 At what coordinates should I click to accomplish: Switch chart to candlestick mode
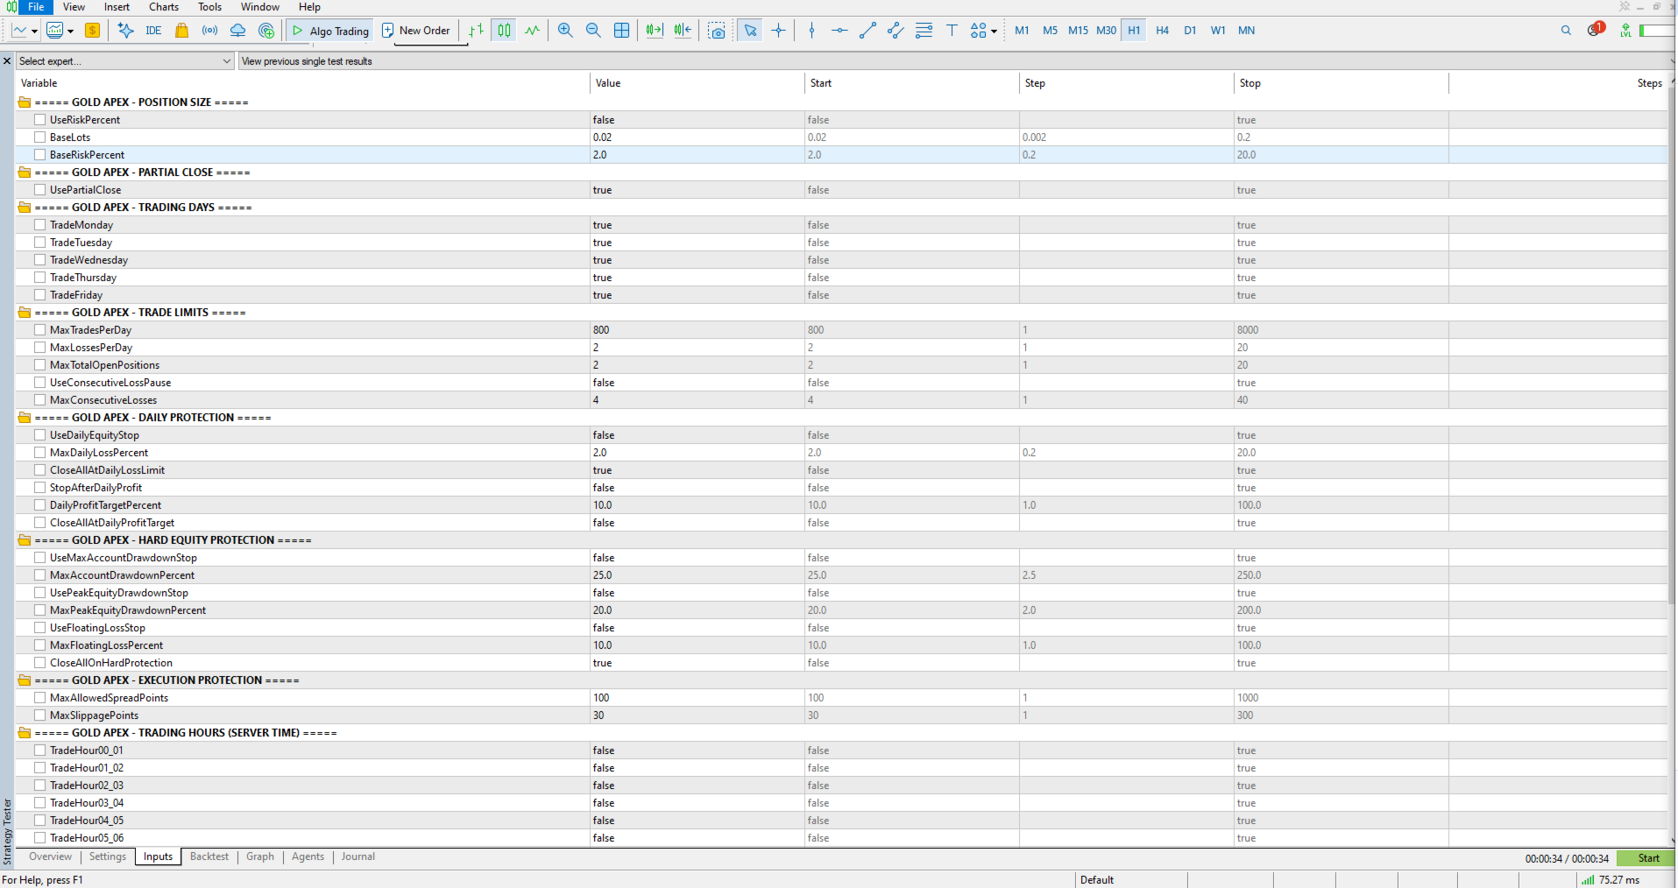(x=504, y=31)
